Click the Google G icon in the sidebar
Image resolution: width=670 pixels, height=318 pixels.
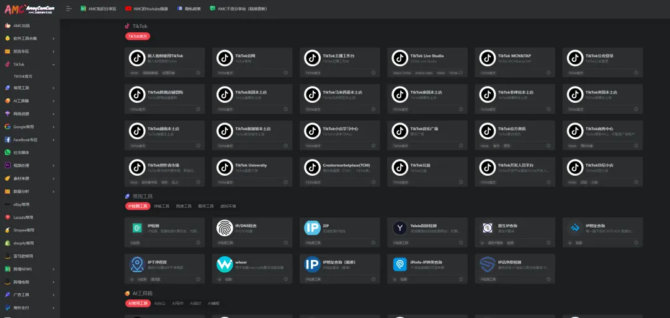click(x=7, y=127)
